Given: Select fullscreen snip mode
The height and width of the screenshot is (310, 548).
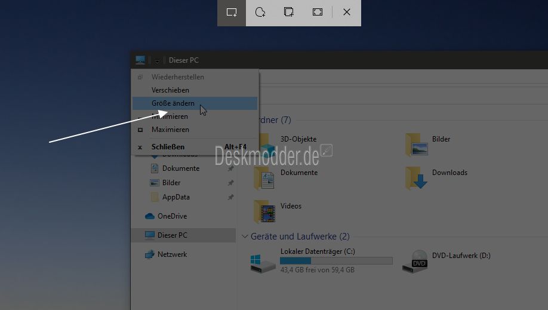Looking at the screenshot, I should pos(318,13).
